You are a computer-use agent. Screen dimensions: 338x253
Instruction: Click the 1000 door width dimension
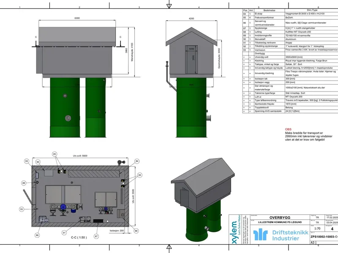coord(191,49)
